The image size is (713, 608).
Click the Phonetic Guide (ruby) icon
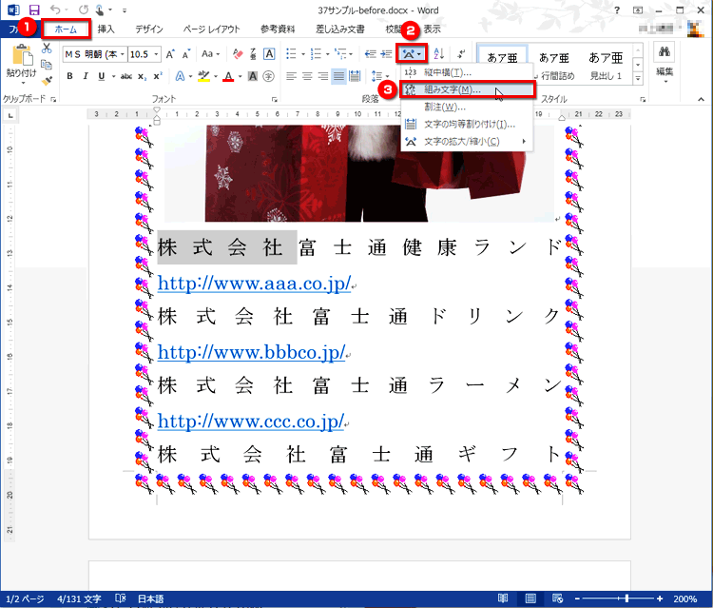coord(253,54)
